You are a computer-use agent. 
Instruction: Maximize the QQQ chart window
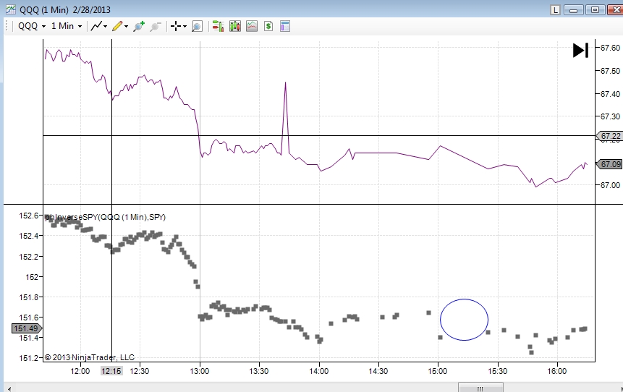coord(595,10)
